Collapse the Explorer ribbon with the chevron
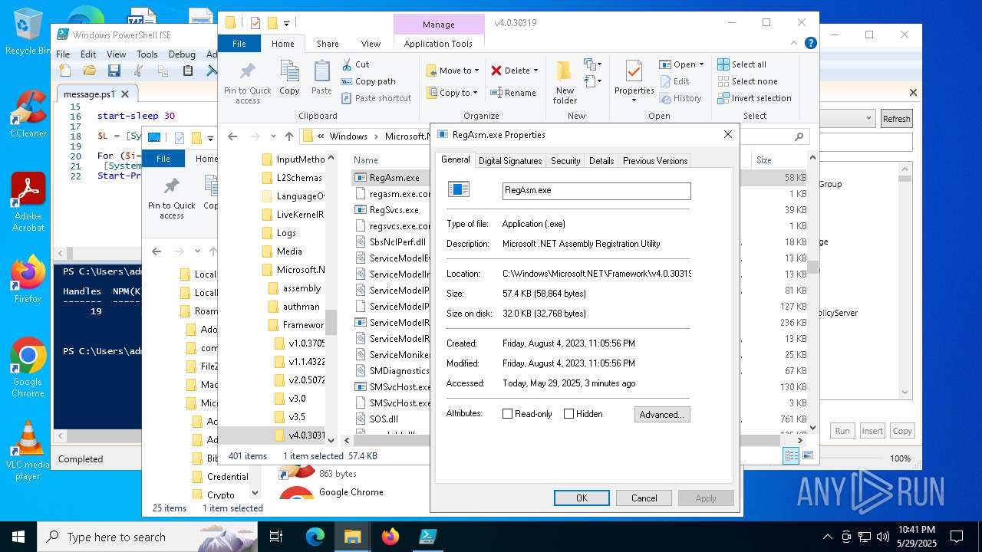Image resolution: width=982 pixels, height=552 pixels. [795, 44]
